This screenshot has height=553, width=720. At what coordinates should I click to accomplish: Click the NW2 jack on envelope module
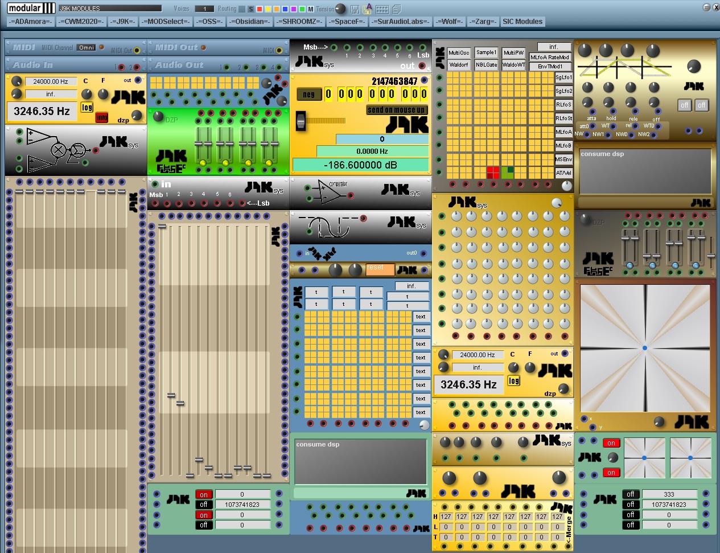[654, 135]
